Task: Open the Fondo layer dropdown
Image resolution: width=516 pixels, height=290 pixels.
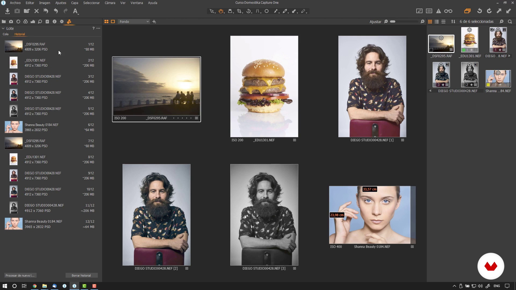Action: [x=134, y=21]
